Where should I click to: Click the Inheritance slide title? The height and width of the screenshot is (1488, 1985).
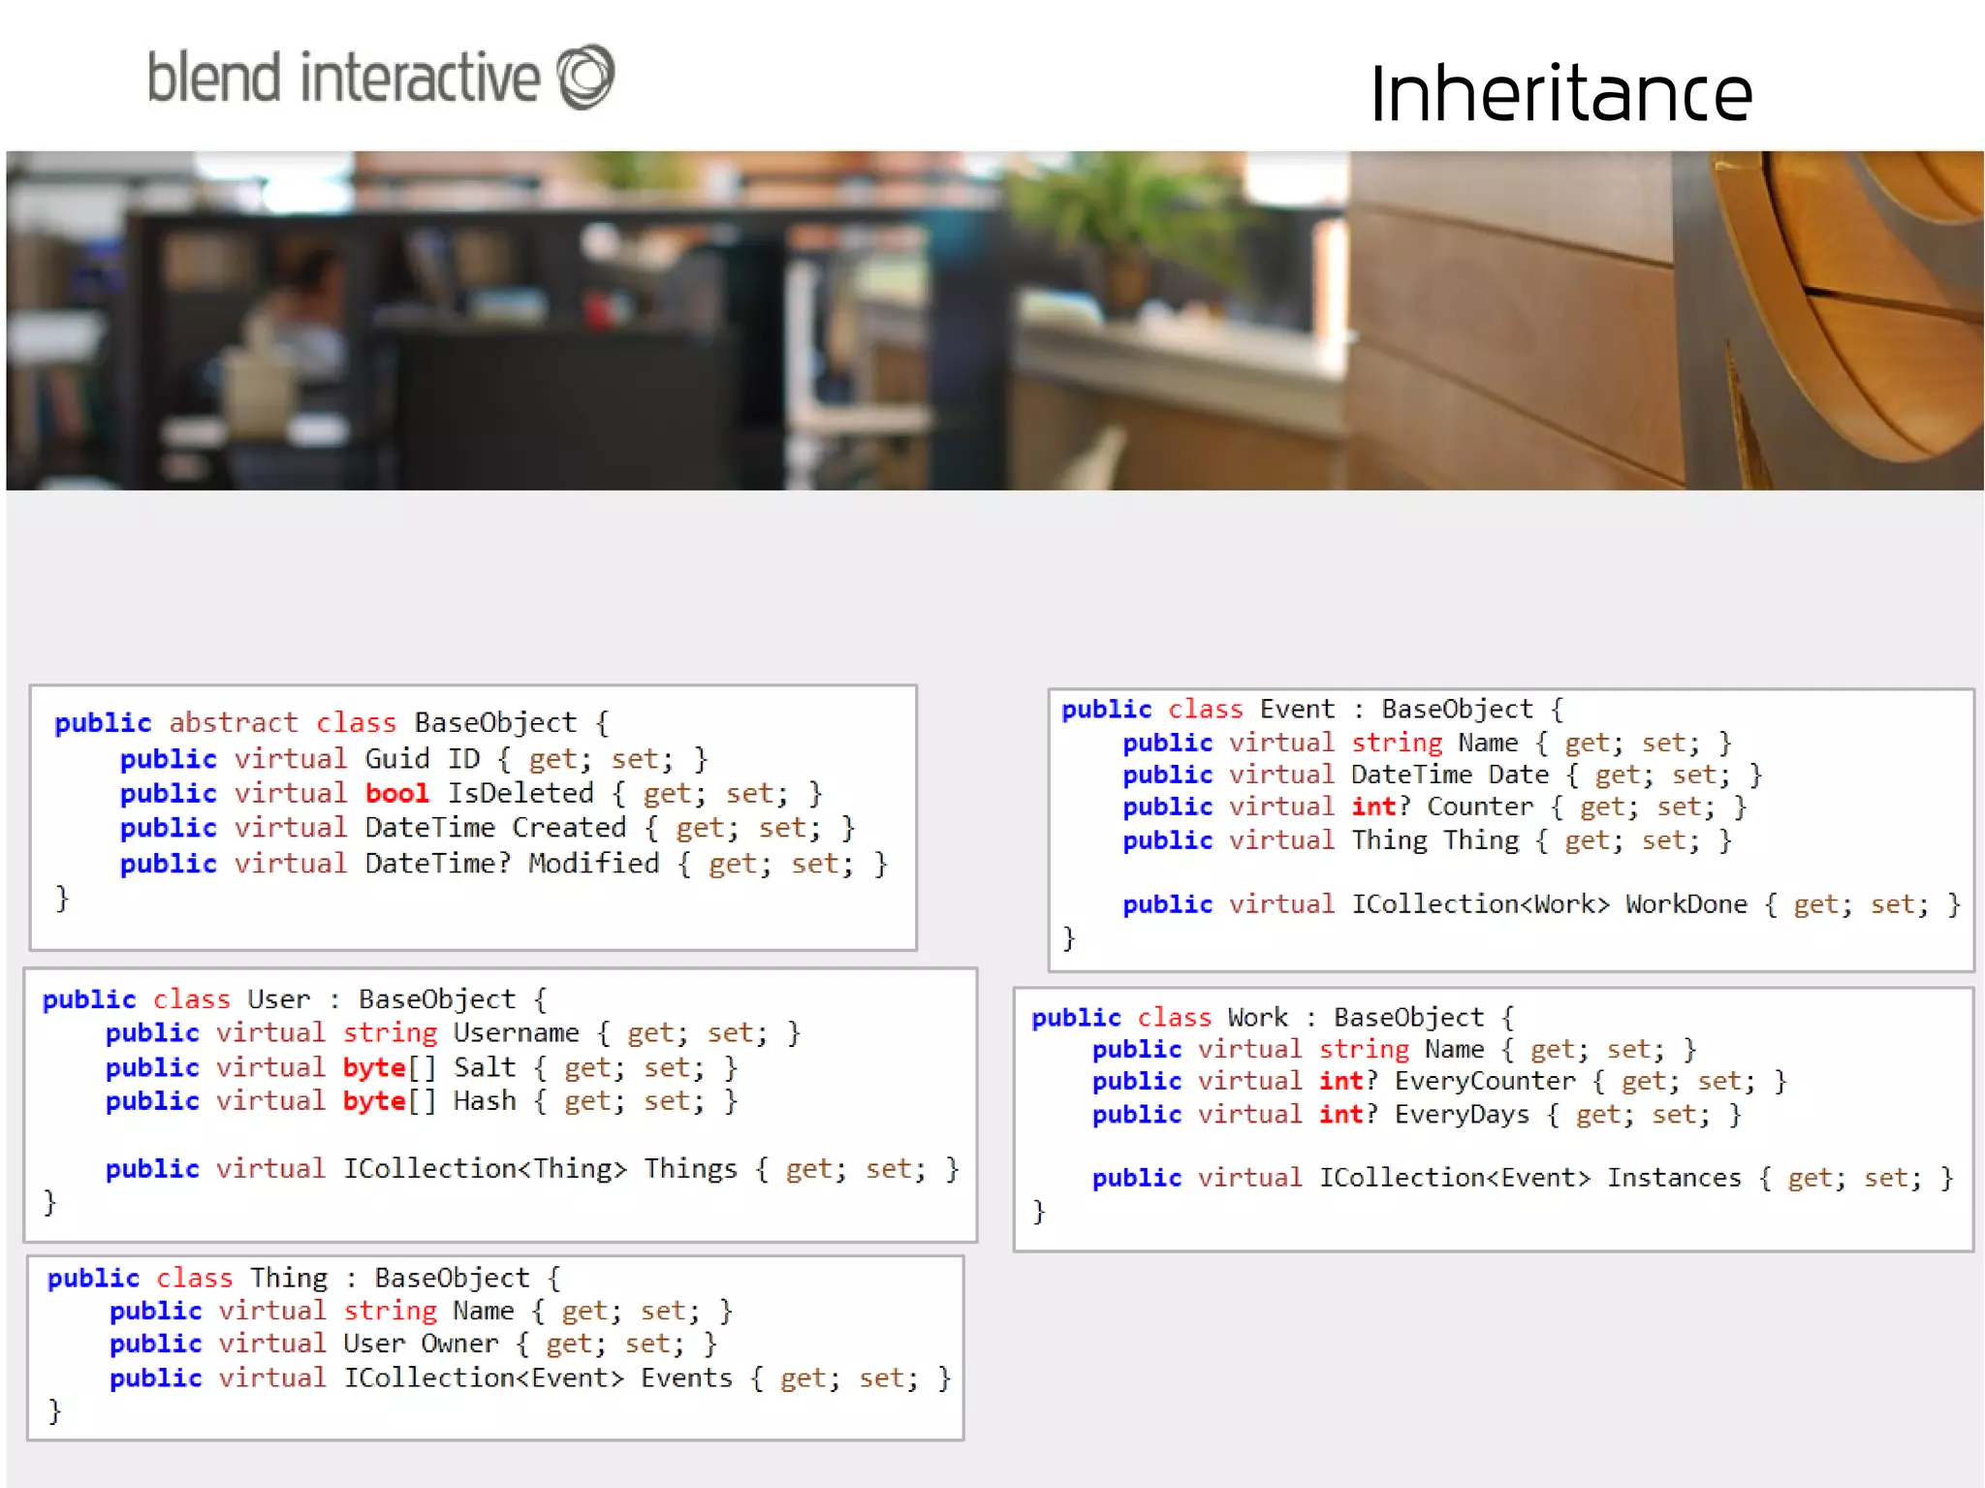tap(1560, 94)
